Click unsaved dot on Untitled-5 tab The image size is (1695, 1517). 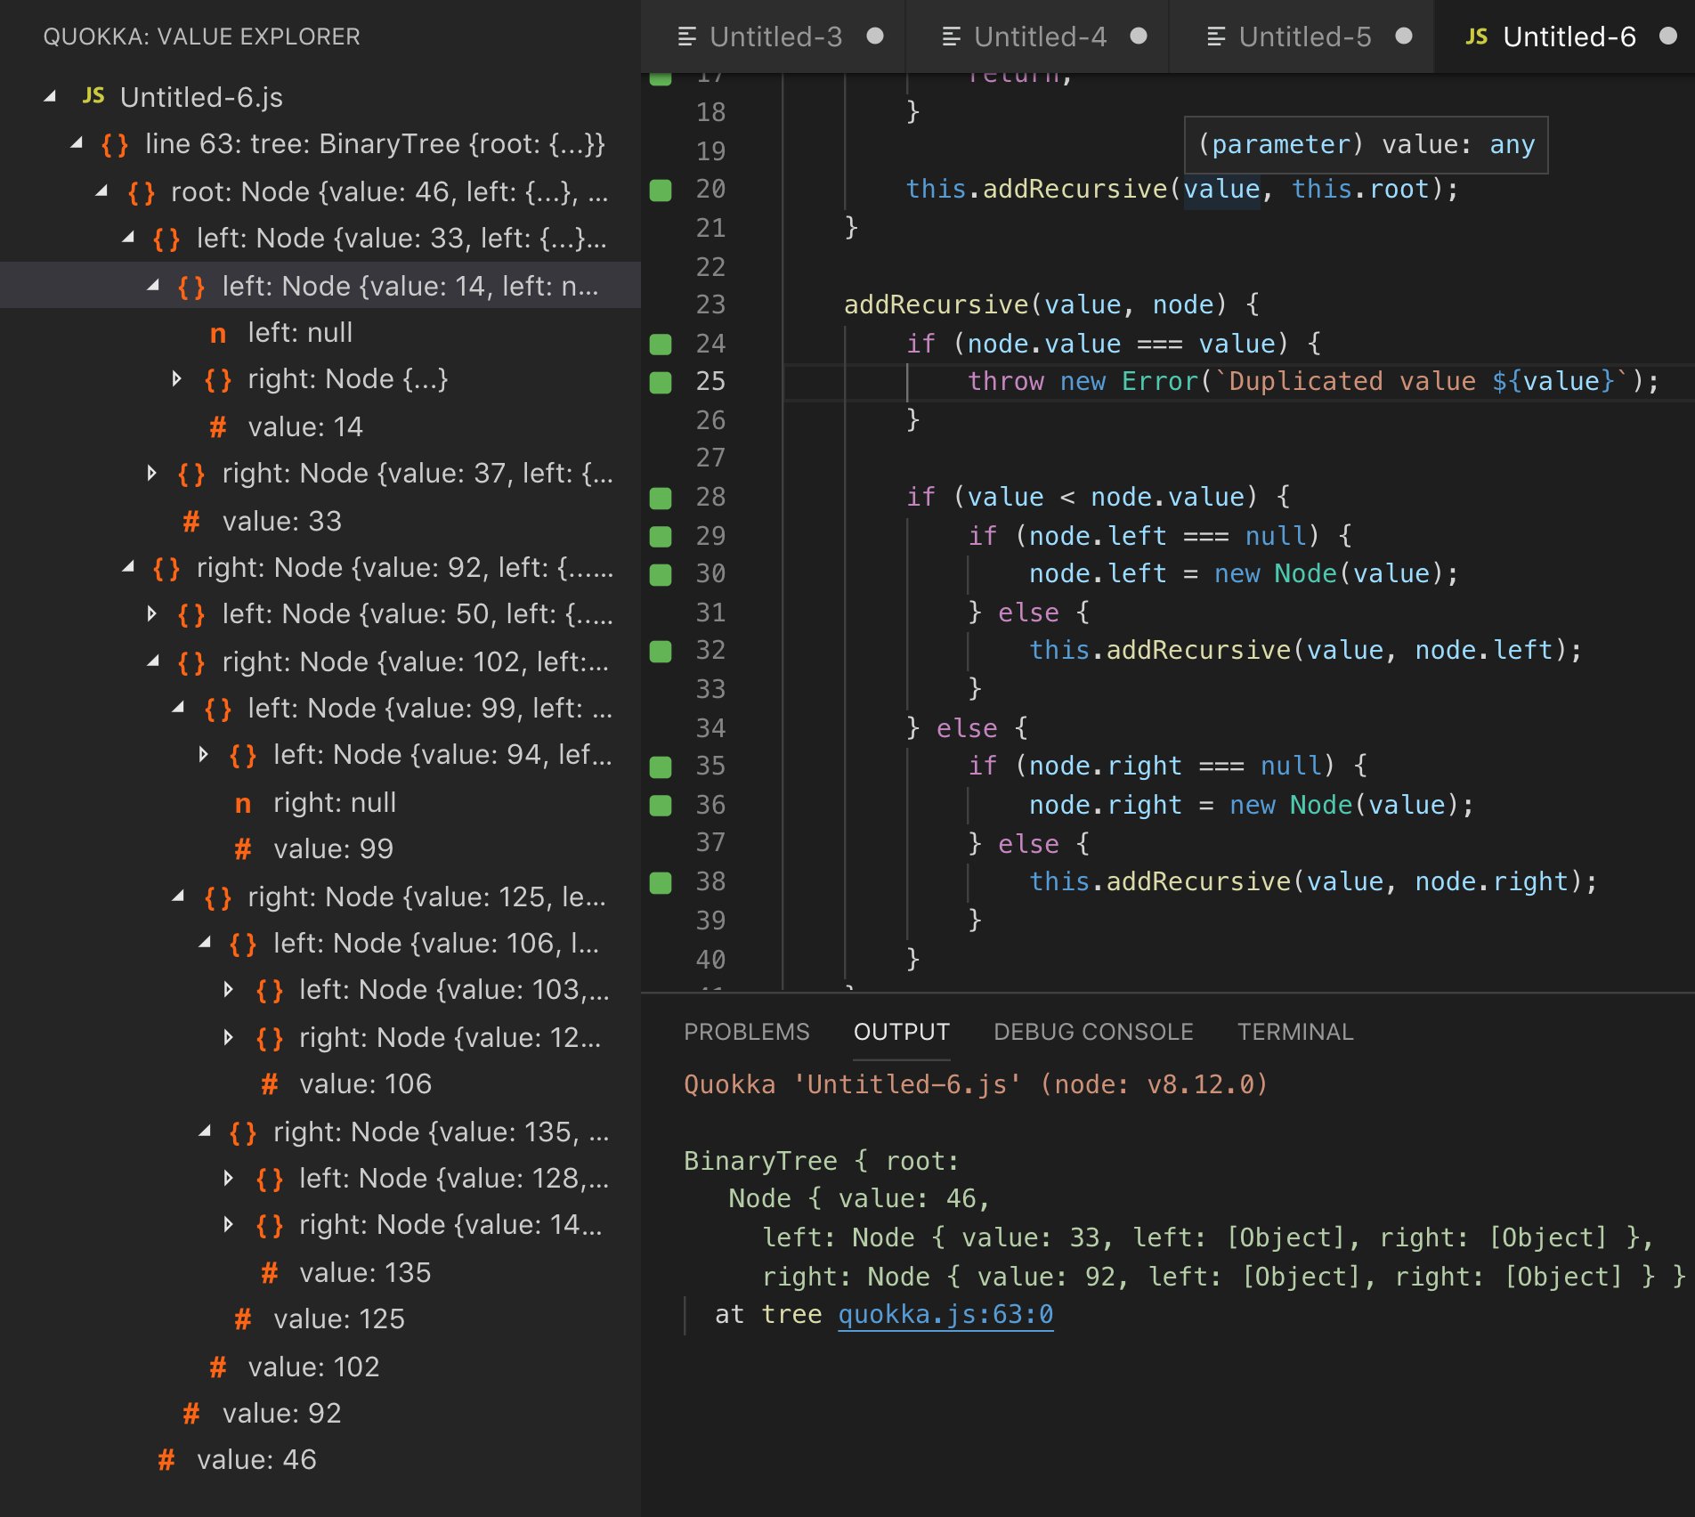(x=1404, y=36)
